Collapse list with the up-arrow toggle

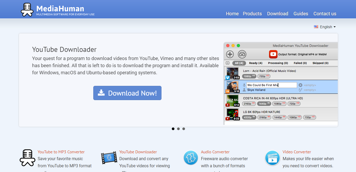tap(228, 63)
